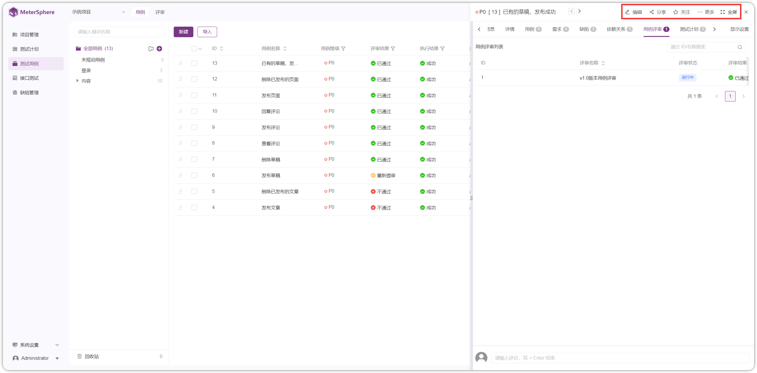The width and height of the screenshot is (757, 373).
Task: Go to previous case arrow in header
Action: coord(571,11)
